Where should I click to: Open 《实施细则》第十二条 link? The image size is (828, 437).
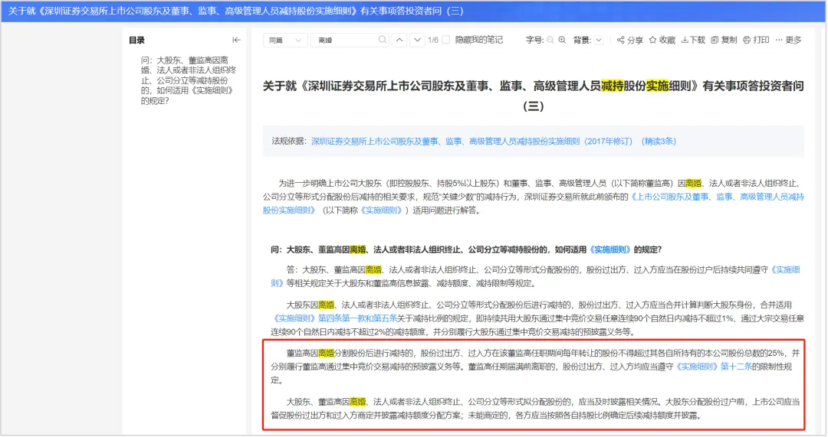click(714, 367)
